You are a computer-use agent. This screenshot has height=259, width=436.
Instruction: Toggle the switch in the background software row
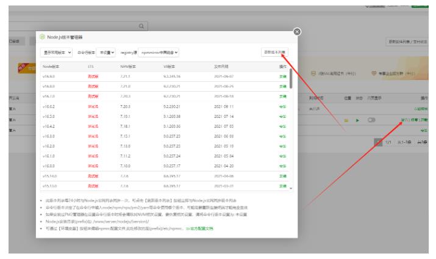tap(371, 120)
